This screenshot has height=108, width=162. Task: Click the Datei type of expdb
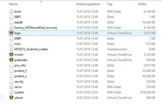[110, 22]
